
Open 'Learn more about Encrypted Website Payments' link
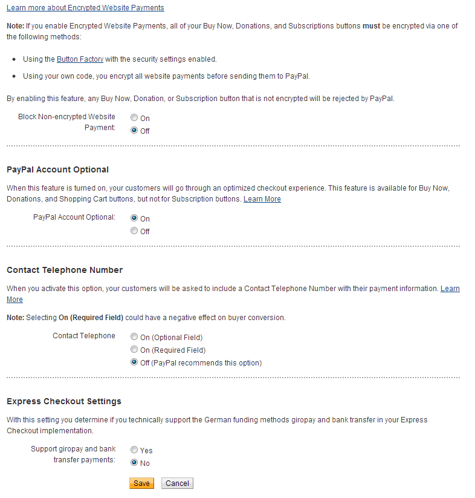coord(85,8)
